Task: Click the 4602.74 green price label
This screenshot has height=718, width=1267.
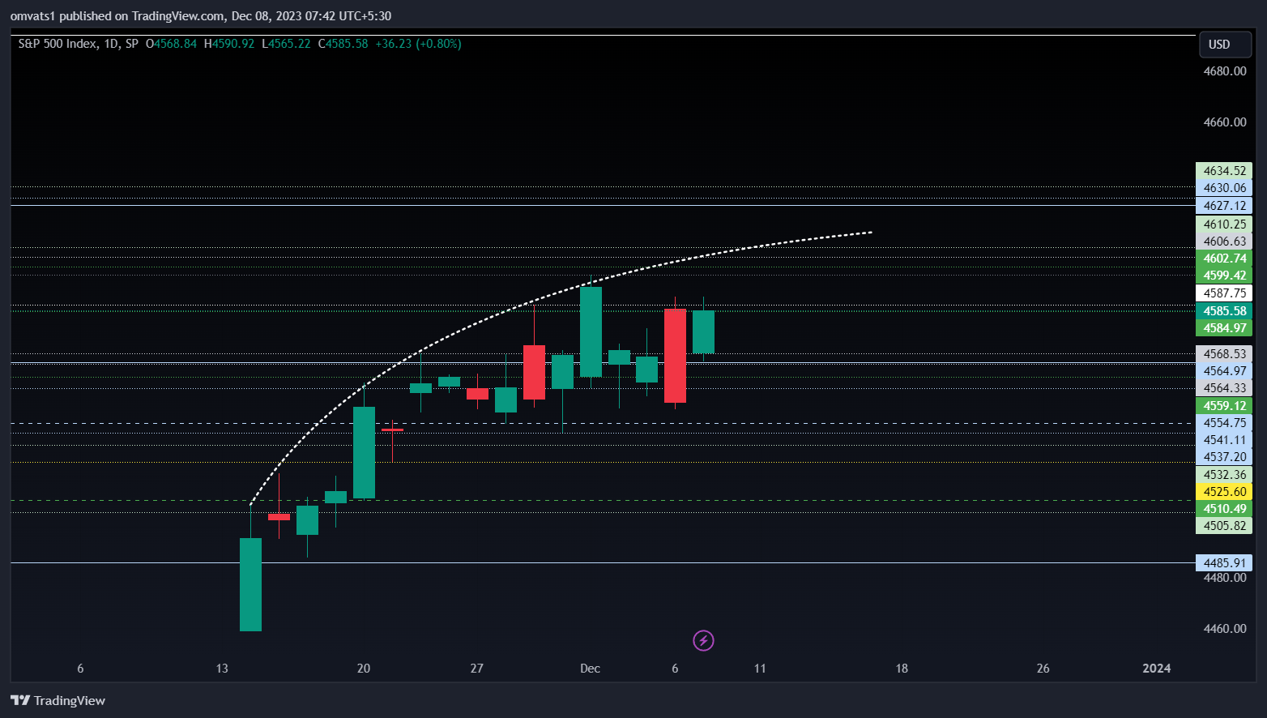Action: click(1224, 259)
